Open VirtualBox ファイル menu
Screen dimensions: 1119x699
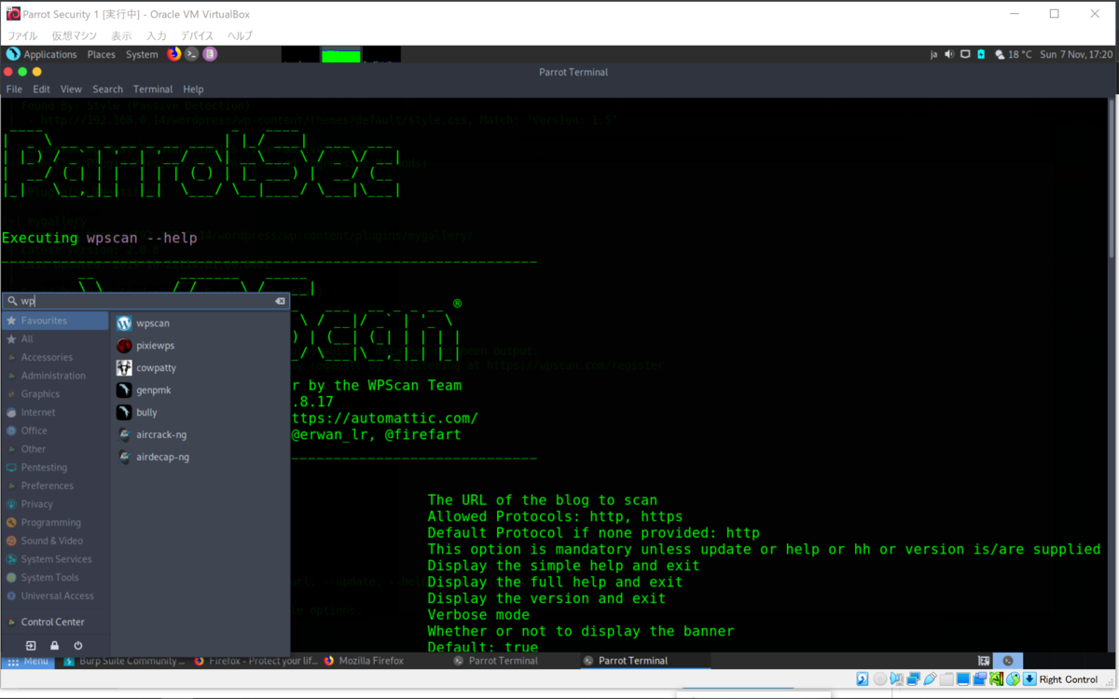(22, 35)
